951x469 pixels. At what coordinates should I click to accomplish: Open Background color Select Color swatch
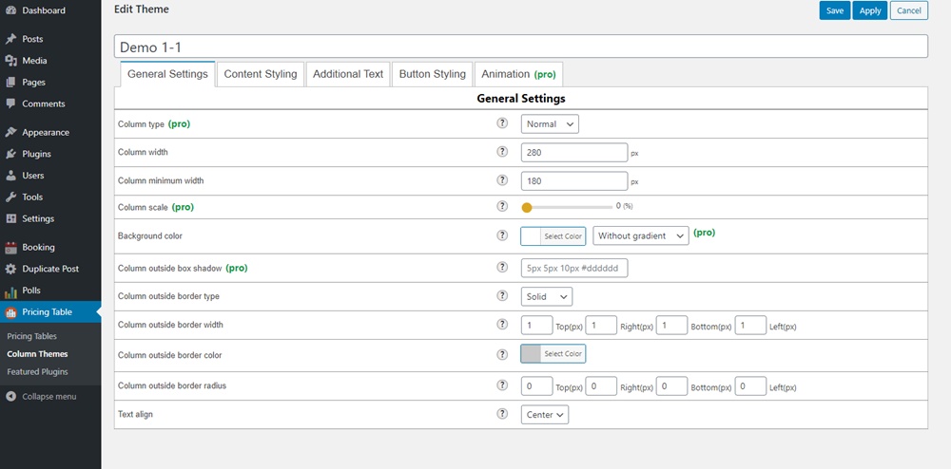pos(553,236)
